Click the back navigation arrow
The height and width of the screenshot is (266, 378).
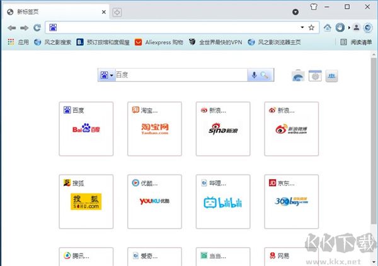11,28
